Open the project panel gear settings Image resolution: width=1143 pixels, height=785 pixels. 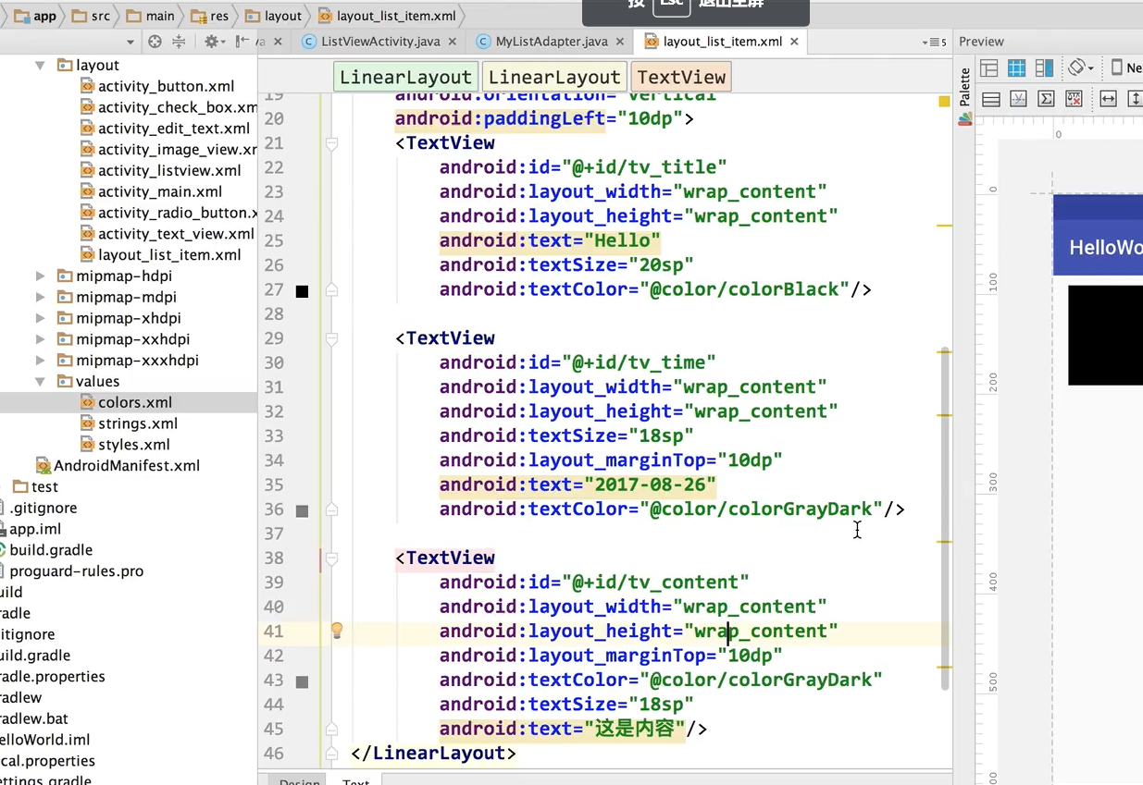click(212, 42)
